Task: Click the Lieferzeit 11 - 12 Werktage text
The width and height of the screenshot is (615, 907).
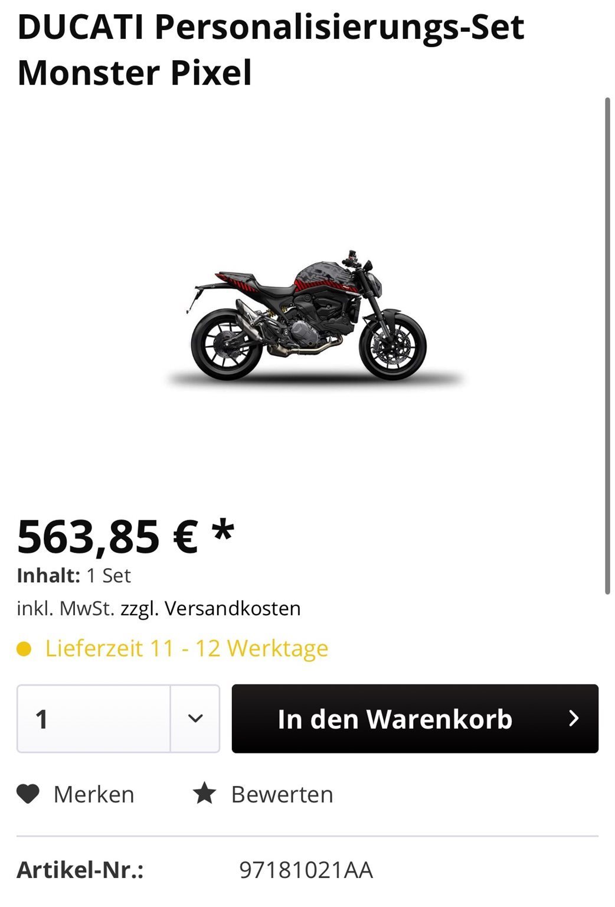Action: [187, 649]
